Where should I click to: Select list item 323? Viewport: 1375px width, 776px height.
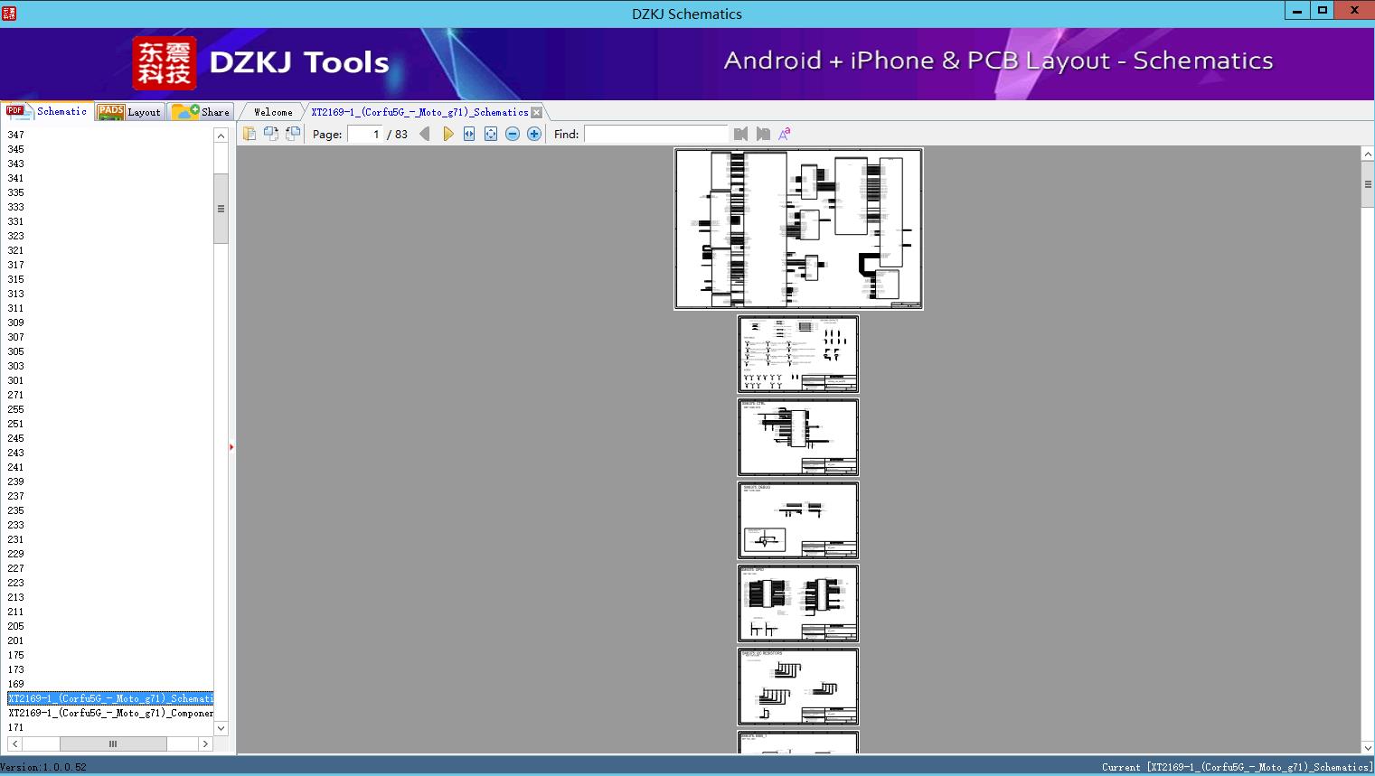(16, 236)
